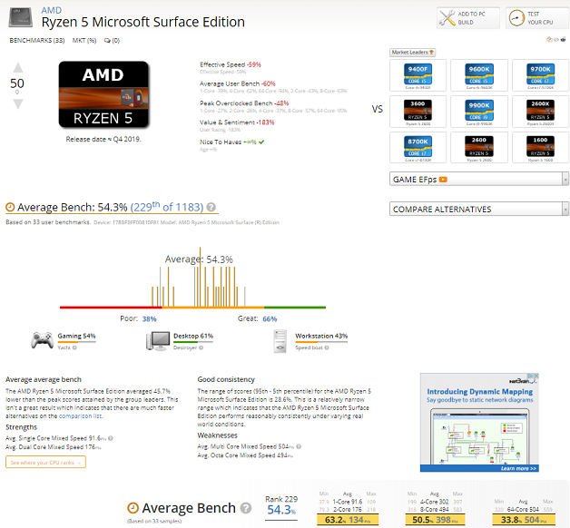Click the bottom Average Bench clock icon
Viewport: 570px width, 528px height.
point(133,508)
